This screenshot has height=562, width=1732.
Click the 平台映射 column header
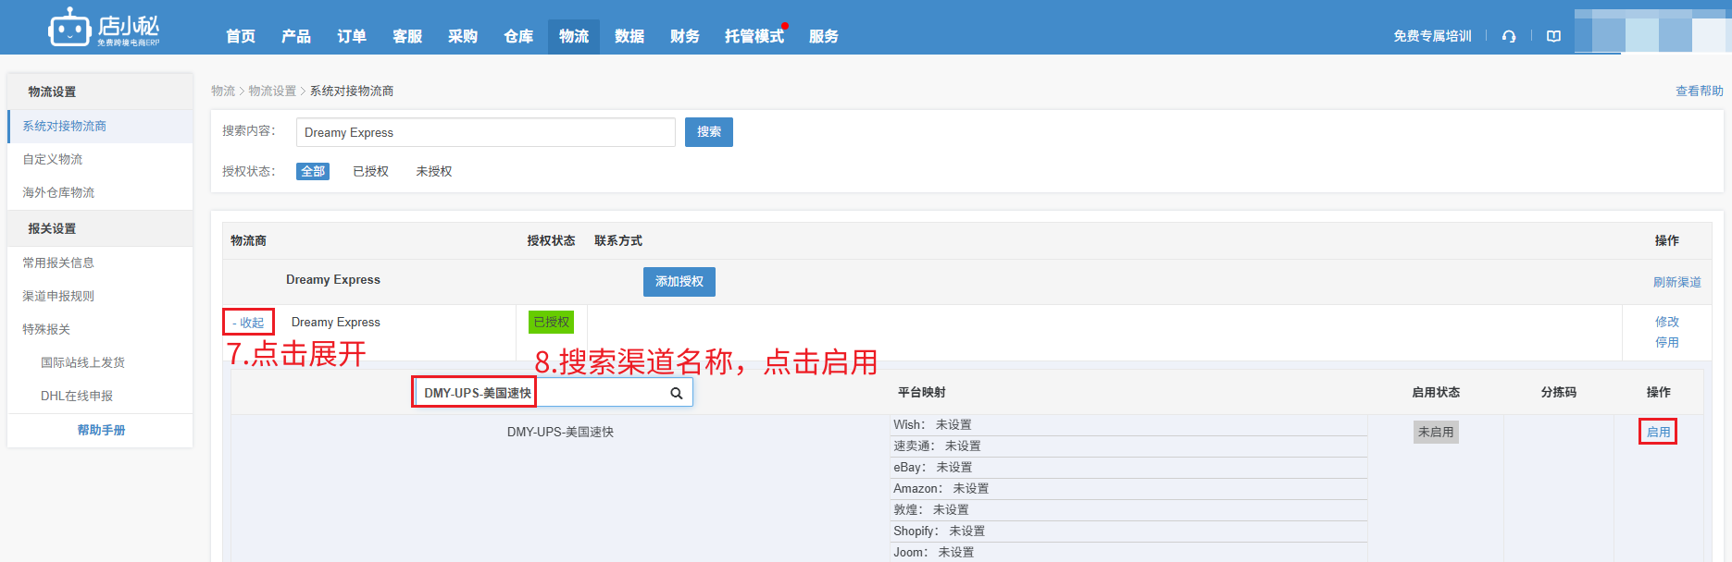pos(922,392)
